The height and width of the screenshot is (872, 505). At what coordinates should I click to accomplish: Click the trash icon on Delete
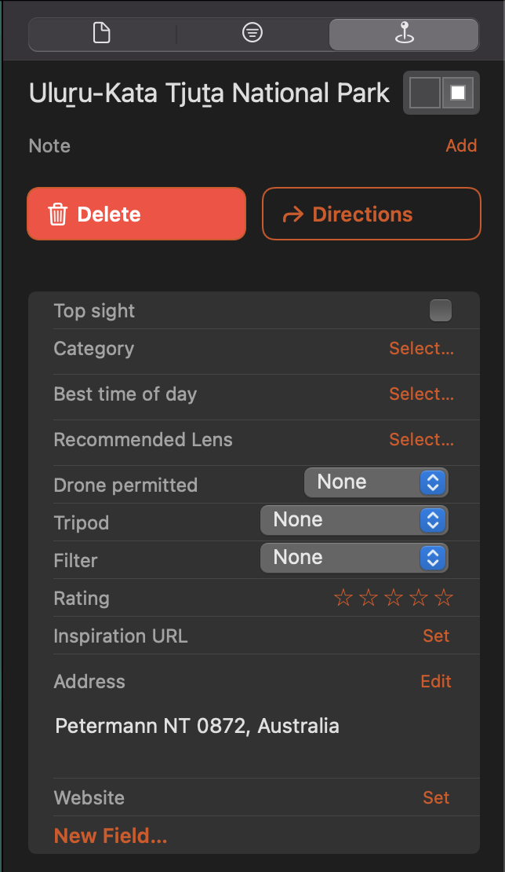click(x=58, y=214)
